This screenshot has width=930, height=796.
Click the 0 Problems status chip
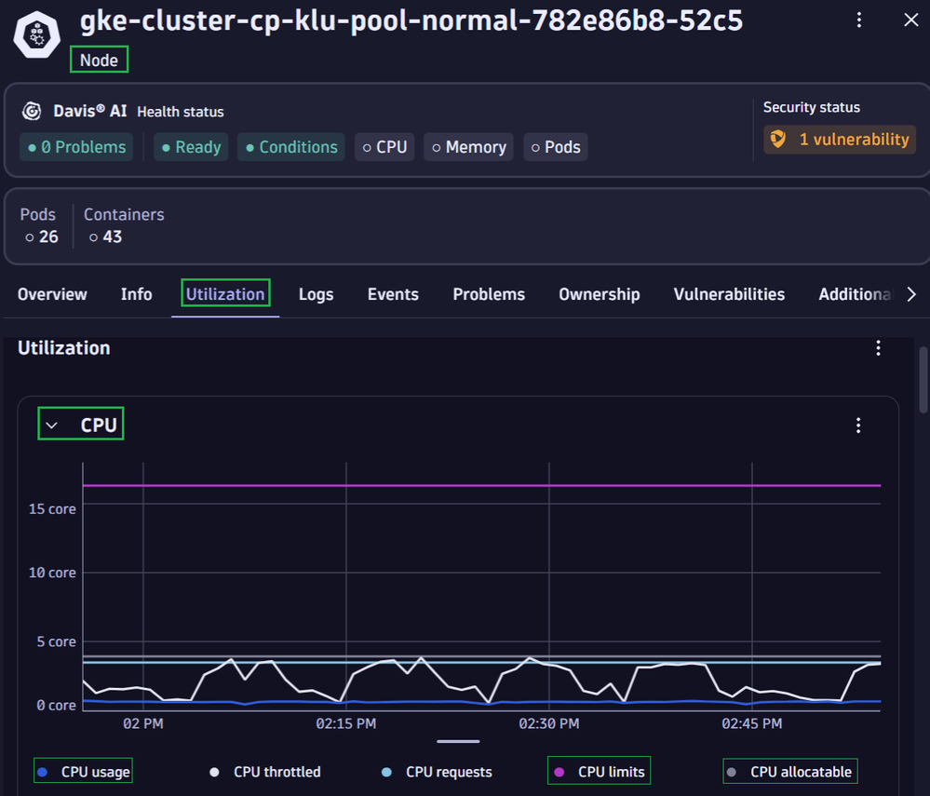coord(76,147)
